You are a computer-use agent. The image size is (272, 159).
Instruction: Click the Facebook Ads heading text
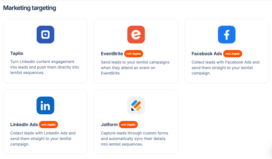coord(207,53)
